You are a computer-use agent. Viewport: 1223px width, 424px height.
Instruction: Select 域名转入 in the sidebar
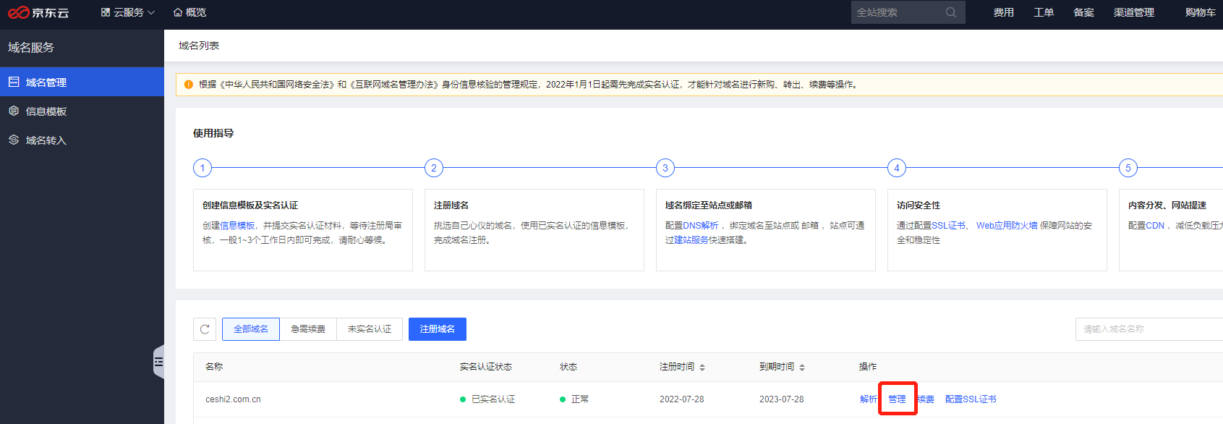(x=82, y=140)
